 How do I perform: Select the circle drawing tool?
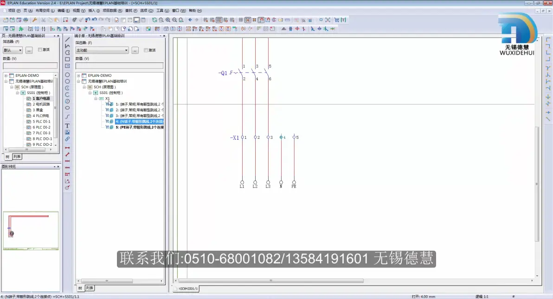click(x=67, y=75)
